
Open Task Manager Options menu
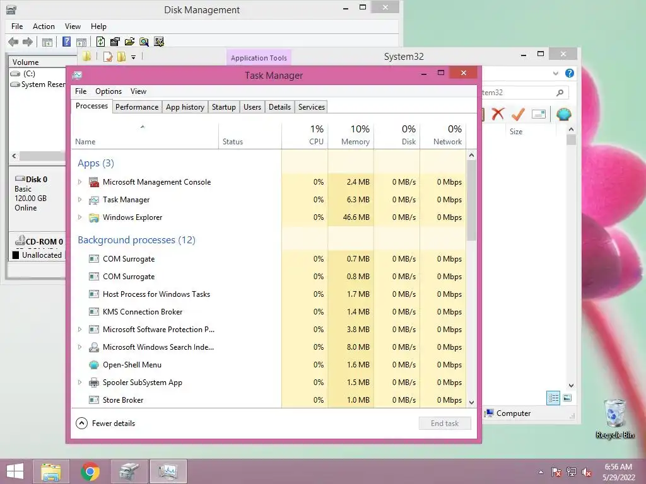[x=109, y=91]
